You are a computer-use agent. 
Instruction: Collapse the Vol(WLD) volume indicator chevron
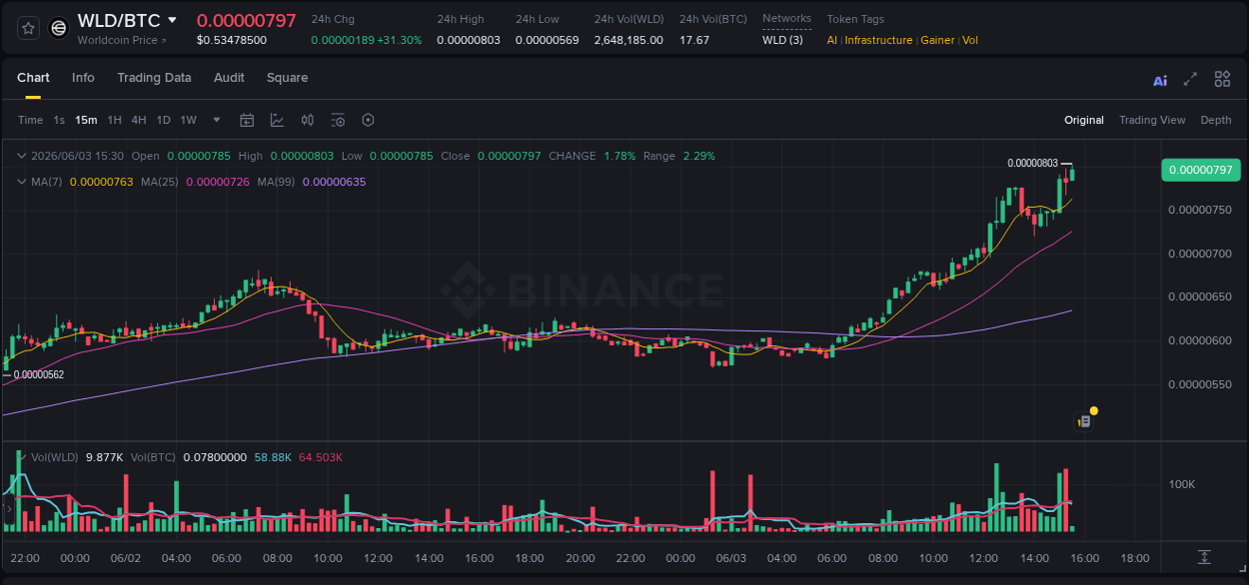(22, 457)
